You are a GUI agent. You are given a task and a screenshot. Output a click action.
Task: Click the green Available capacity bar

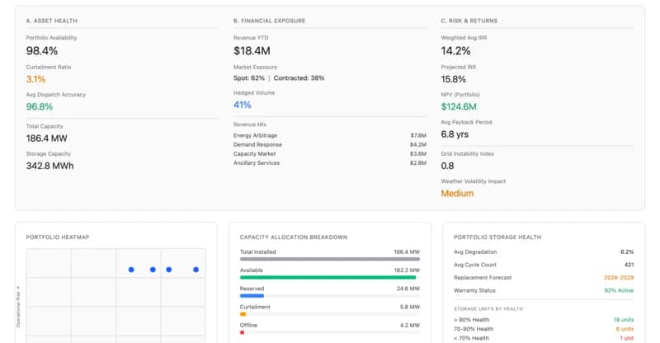[x=328, y=277]
